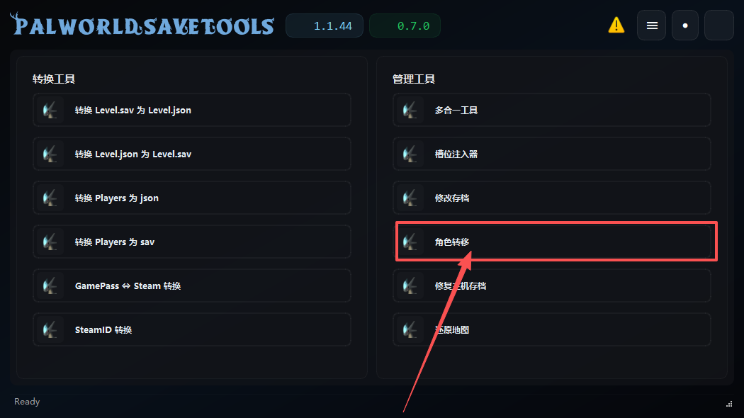This screenshot has height=418, width=744.
Task: Click pal icon beside 修复主机存档
Action: click(410, 286)
